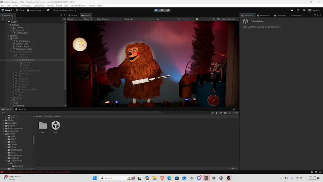This screenshot has height=182, width=323.
Task: Open the NS account dropdown
Action: 20,10
